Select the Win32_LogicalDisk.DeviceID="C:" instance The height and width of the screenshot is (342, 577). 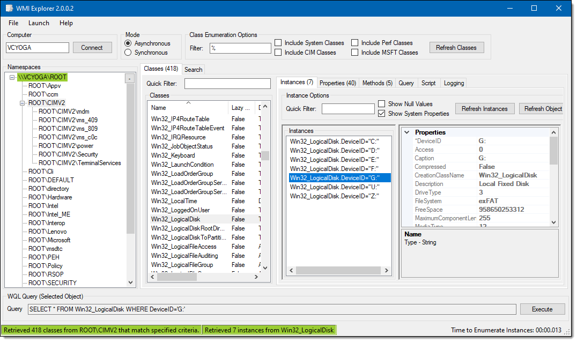[334, 142]
